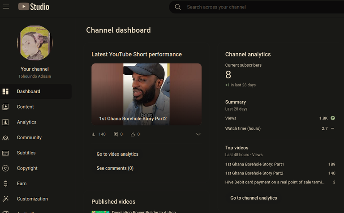Screen dimensions: 344x213
Task: Click the views bar icon showing 140
Action: point(94,134)
